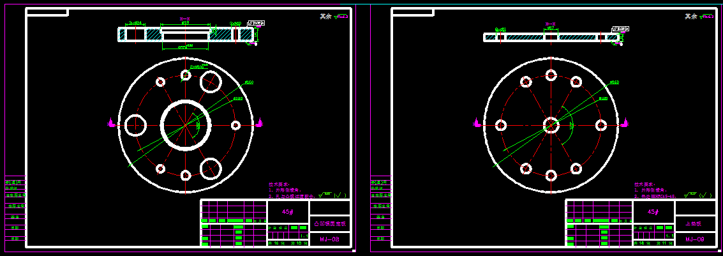Click the MJ-08 drawing number text
The height and width of the screenshot is (256, 723).
(x=329, y=239)
